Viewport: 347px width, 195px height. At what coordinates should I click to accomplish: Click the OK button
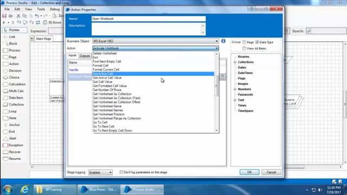(x=249, y=172)
